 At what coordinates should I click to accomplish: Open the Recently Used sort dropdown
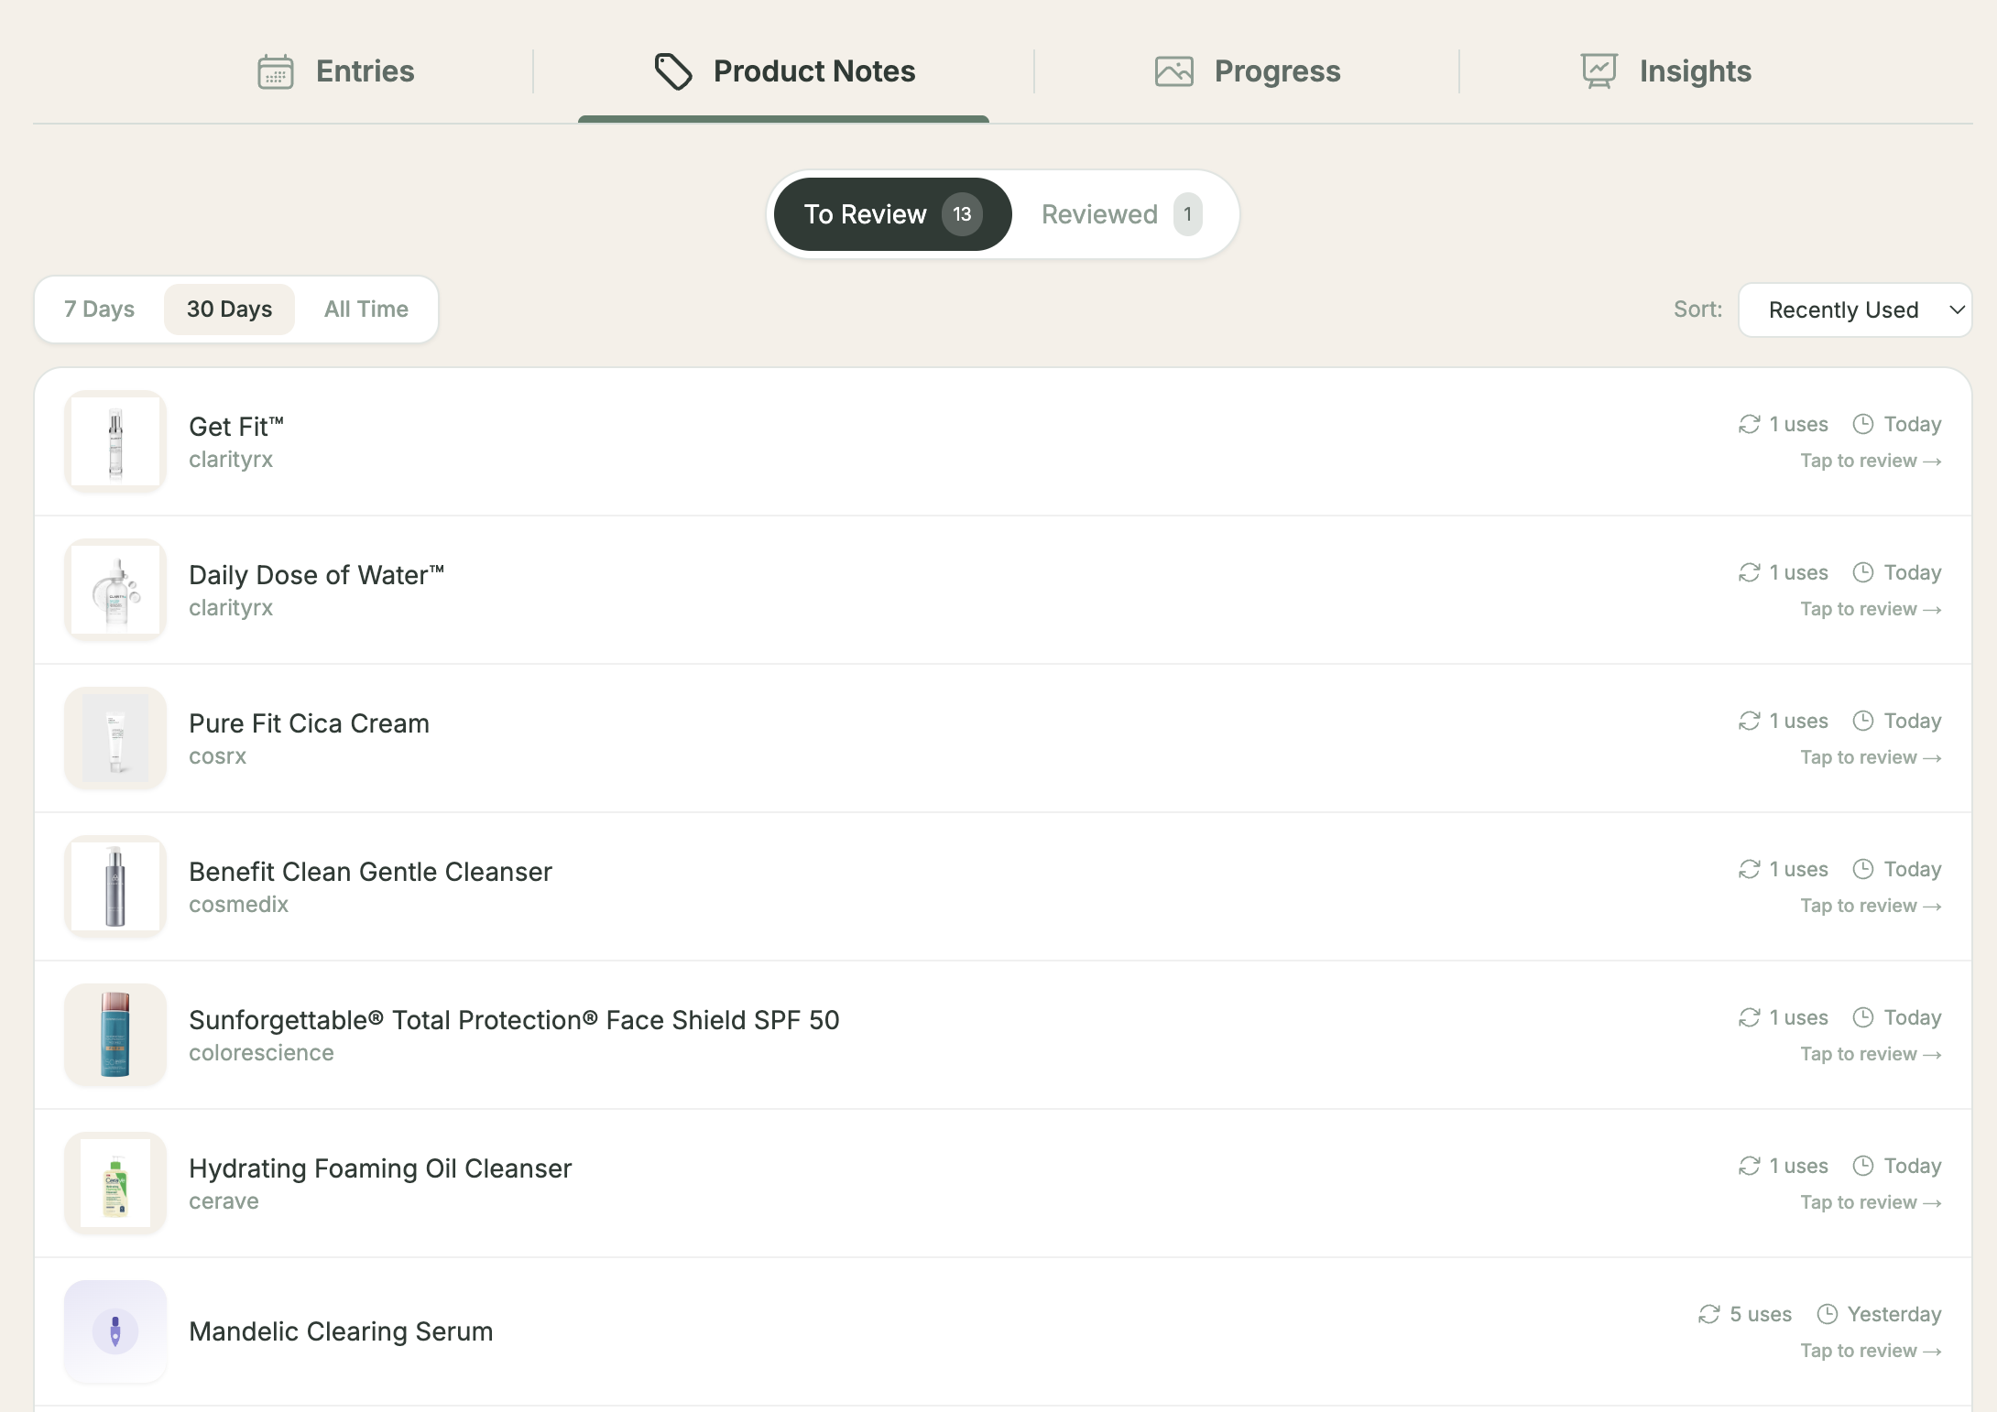1854,310
